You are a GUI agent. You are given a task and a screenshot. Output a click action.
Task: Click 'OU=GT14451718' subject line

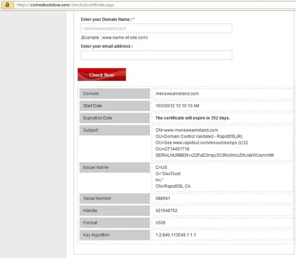coord(172,149)
